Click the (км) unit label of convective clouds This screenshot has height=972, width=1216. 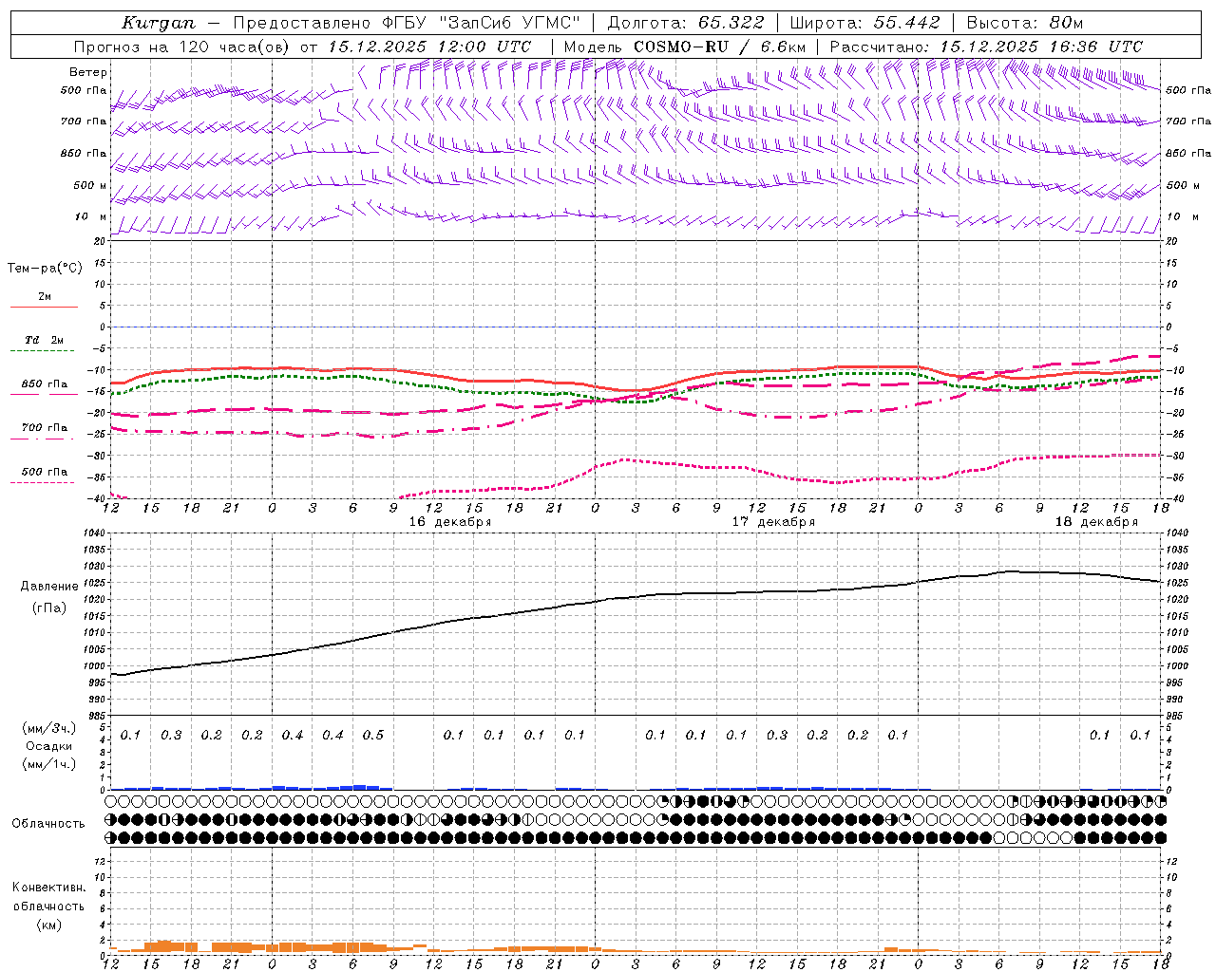(48, 925)
